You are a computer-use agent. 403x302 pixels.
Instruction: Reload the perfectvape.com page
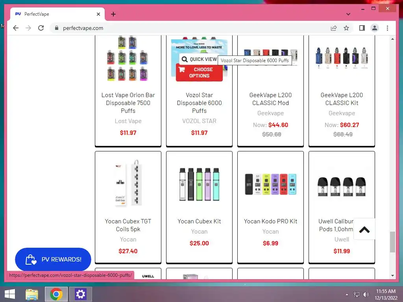[x=41, y=28]
